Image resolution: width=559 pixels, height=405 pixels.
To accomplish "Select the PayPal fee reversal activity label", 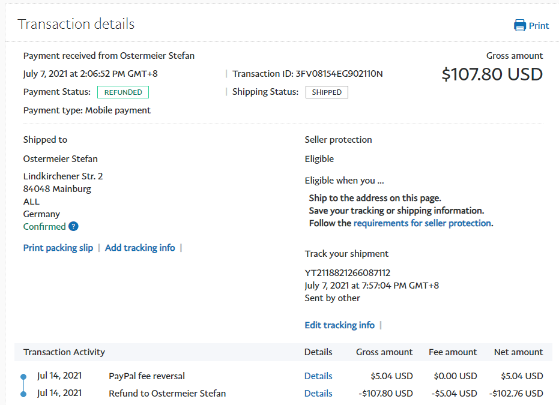I will (147, 376).
